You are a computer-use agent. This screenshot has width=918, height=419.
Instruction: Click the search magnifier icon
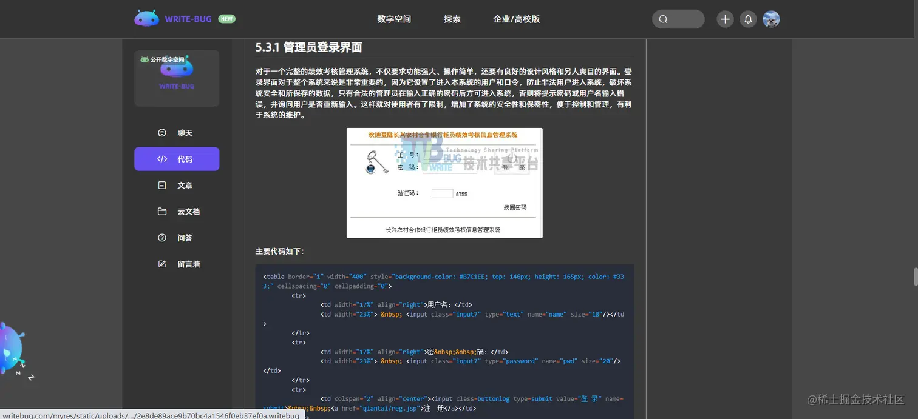point(663,19)
